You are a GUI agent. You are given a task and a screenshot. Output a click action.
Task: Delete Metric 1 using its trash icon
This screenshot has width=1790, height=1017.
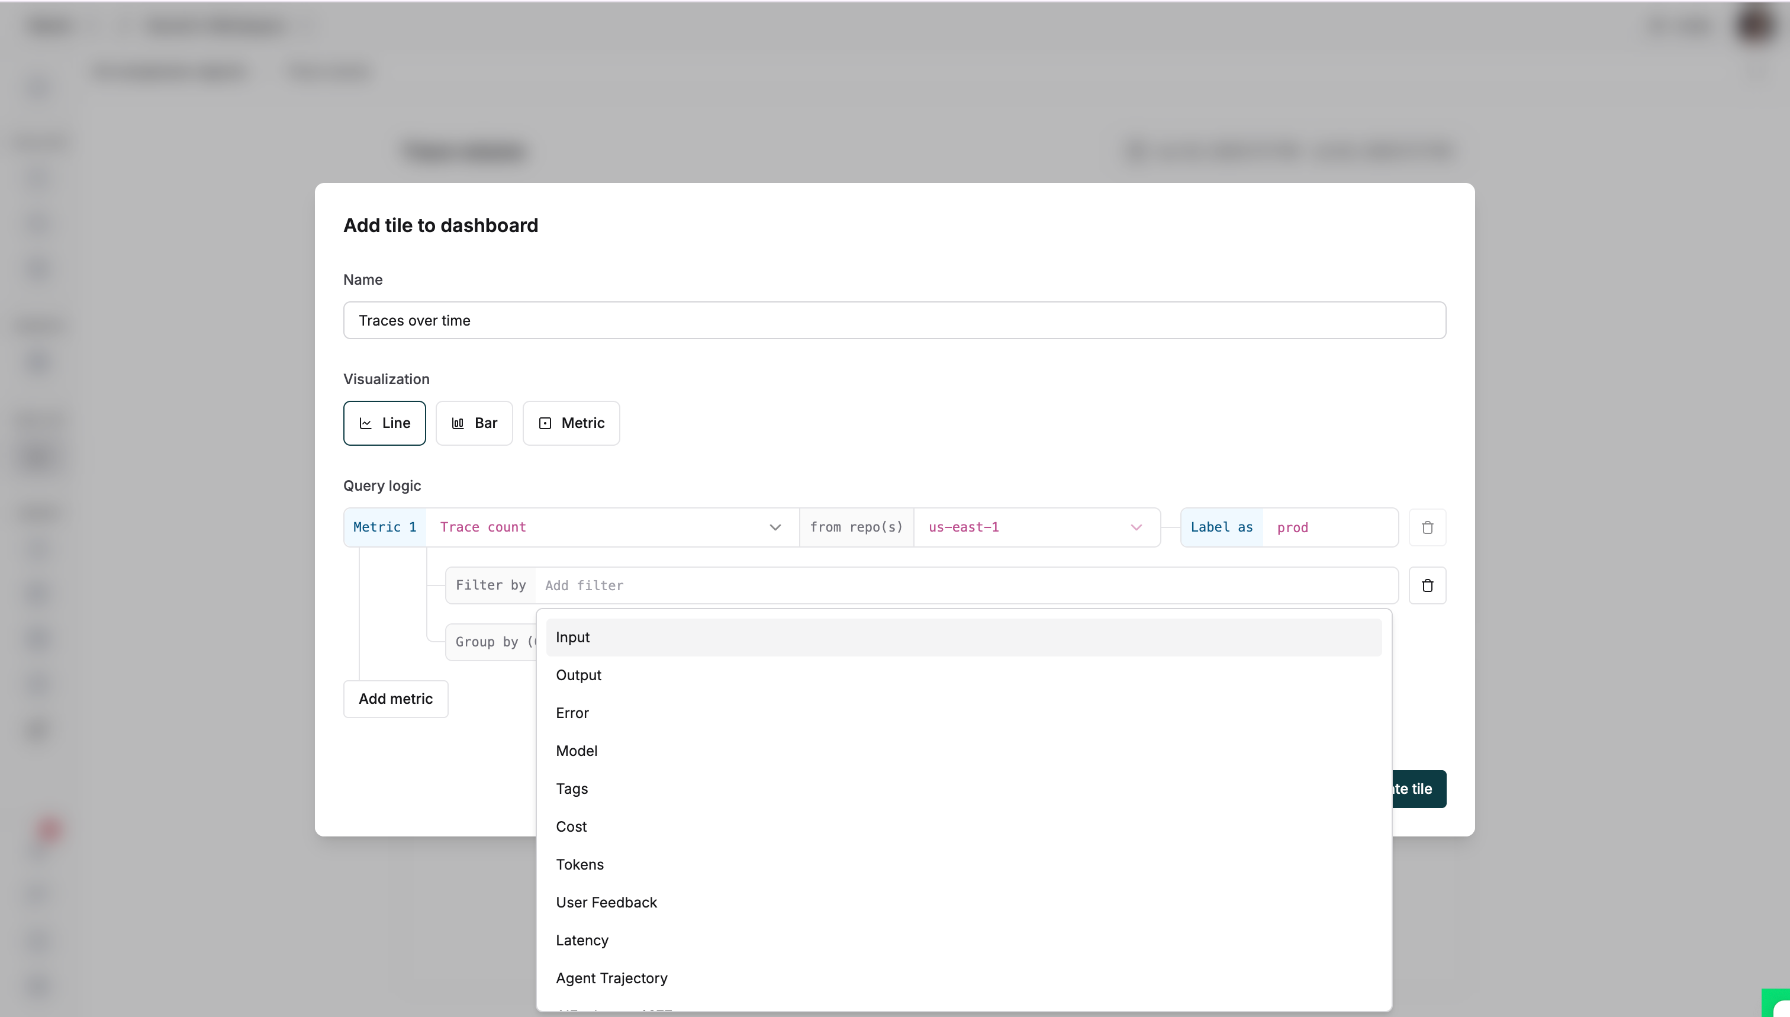point(1427,527)
